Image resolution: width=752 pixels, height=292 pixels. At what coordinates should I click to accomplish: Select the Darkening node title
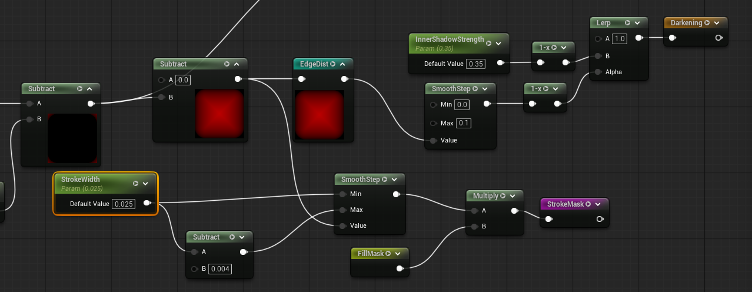687,23
